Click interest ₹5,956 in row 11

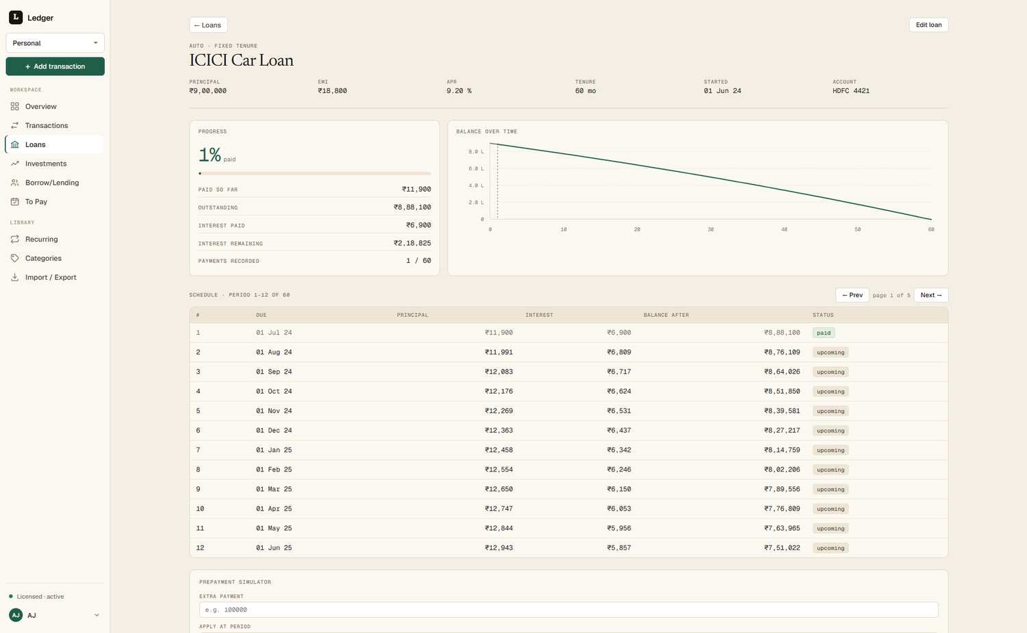click(619, 528)
